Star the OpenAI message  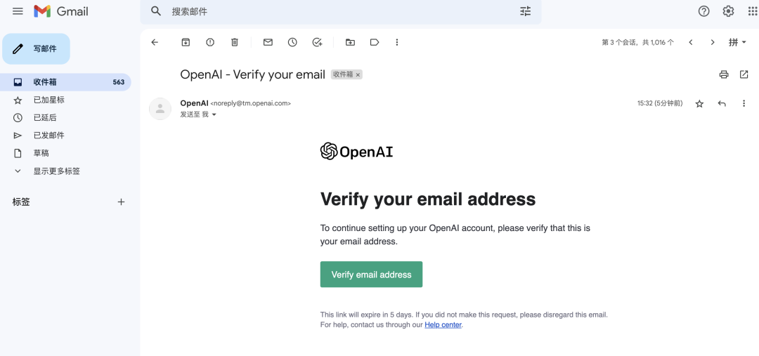tap(699, 103)
